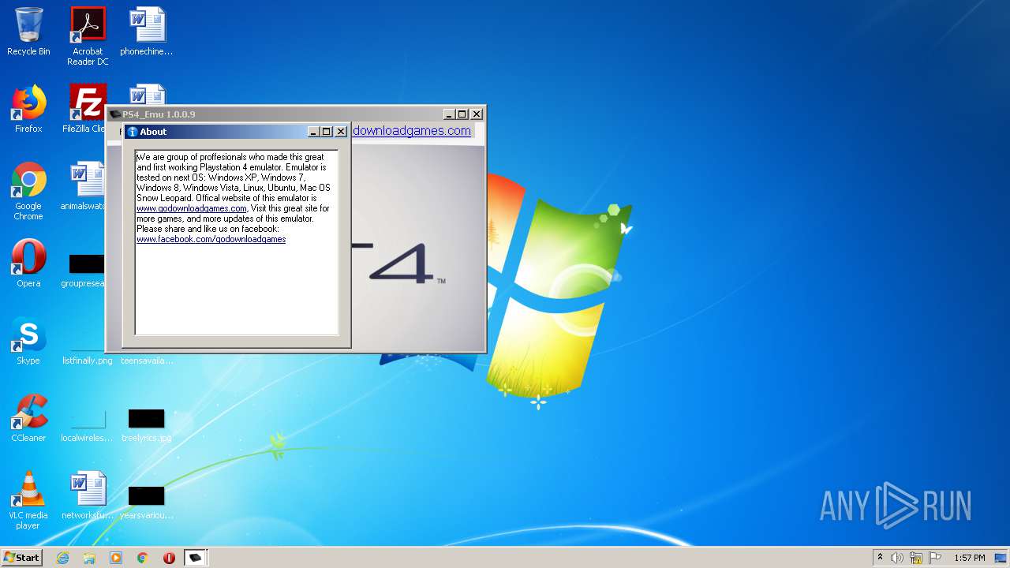Maximize the PS4_Emu 1.0.0.9 window
This screenshot has height=568, width=1010.
point(462,114)
